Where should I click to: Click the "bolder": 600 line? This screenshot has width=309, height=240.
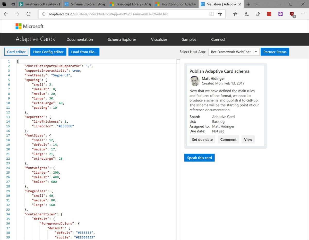(44, 182)
